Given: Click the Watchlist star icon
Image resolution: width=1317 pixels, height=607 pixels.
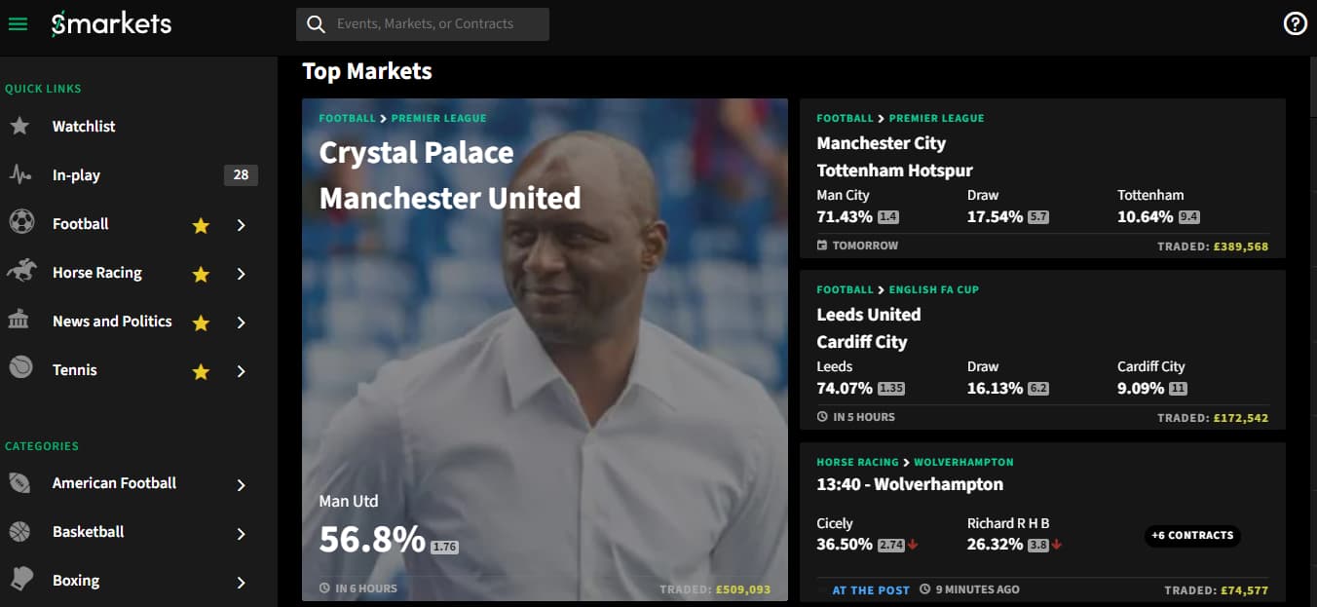Looking at the screenshot, I should 19,127.
